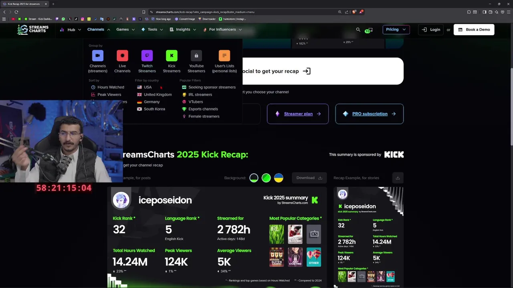Choose the Kick Streamers green icon

coord(172,56)
